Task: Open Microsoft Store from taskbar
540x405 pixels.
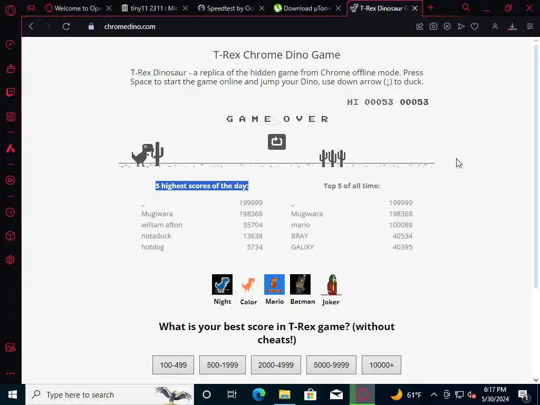Action: pyautogui.click(x=310, y=394)
